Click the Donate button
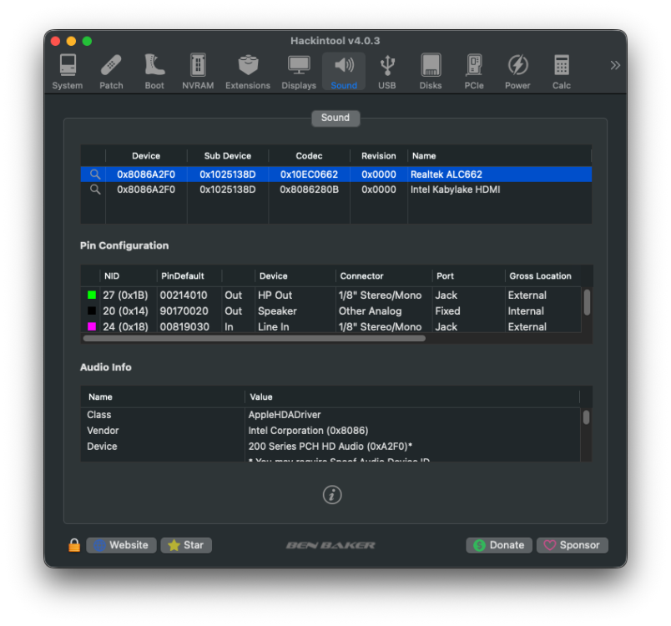Viewport: 671px width, 626px height. (x=499, y=545)
